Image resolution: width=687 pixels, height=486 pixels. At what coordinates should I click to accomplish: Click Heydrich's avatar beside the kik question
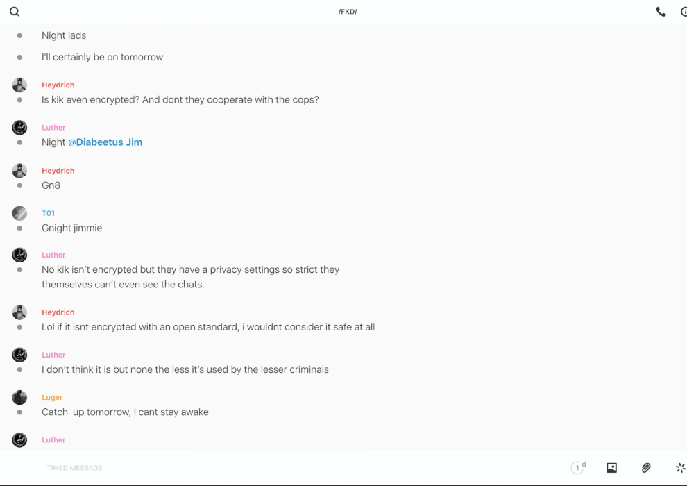coord(19,85)
